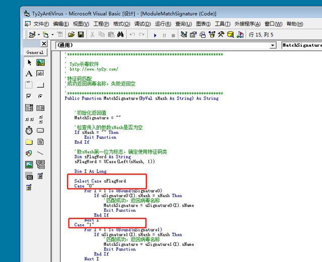Screen dimensions: 322x262
Task: Select the VScrollBar control in toolbox
Action: click(41, 119)
